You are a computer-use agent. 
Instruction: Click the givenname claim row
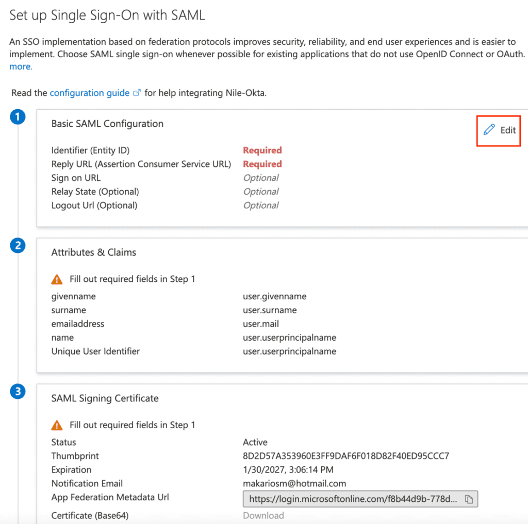coord(73,296)
